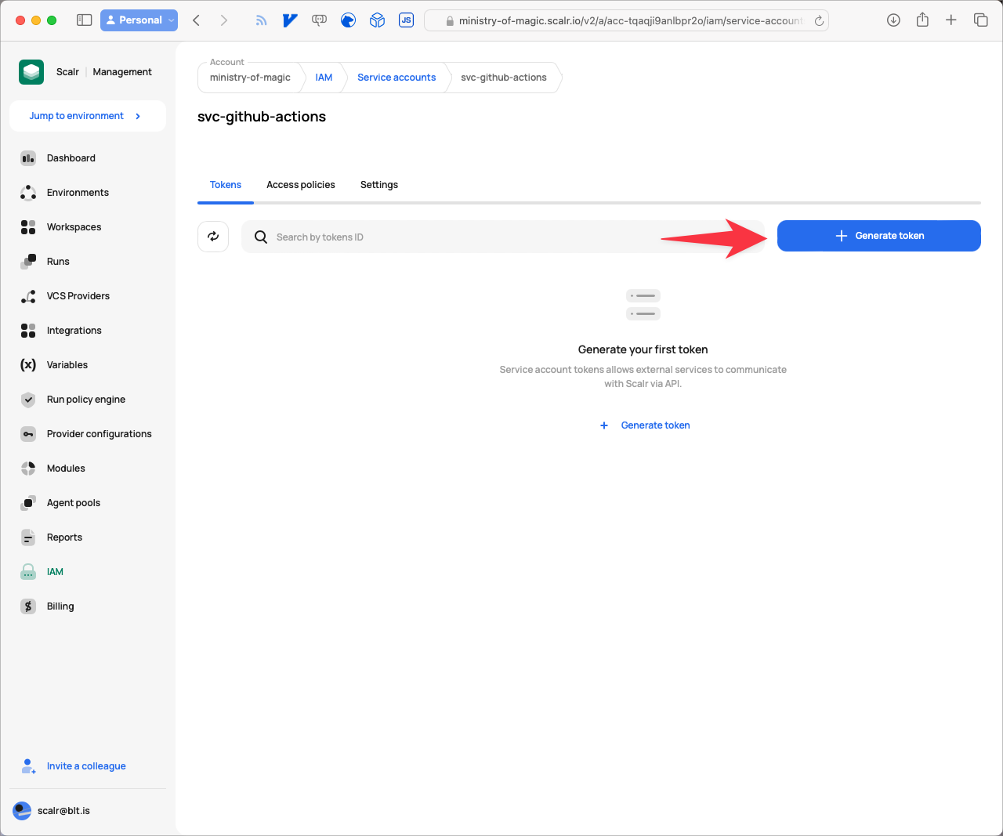Open the Personal profile dropdown
Image resolution: width=1003 pixels, height=836 pixels.
click(139, 20)
